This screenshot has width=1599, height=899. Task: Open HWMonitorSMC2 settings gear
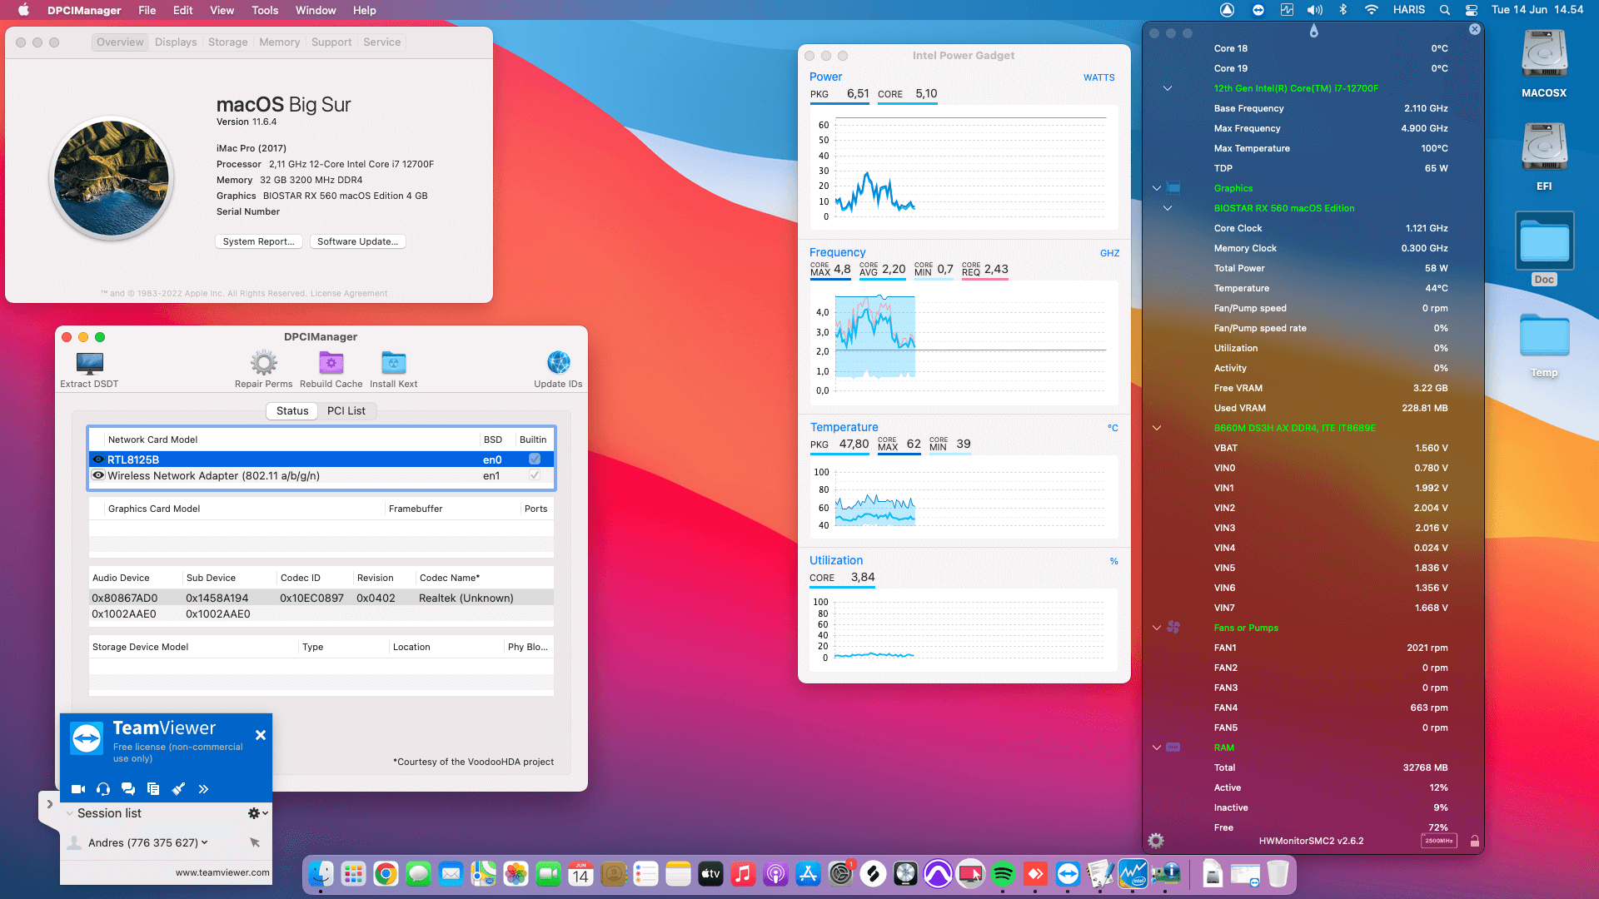tap(1156, 841)
